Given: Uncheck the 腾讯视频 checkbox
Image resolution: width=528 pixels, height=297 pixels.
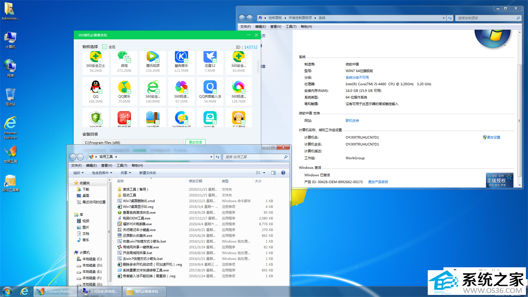Looking at the screenshot, I should click(x=157, y=60).
